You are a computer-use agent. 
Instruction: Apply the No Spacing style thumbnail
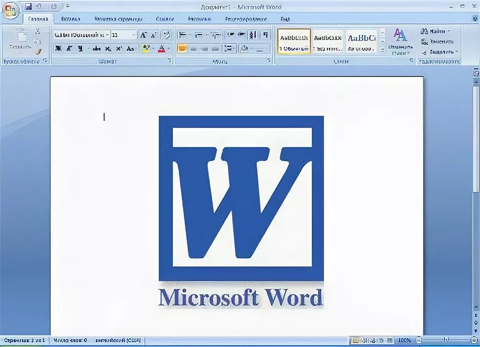pyautogui.click(x=327, y=41)
